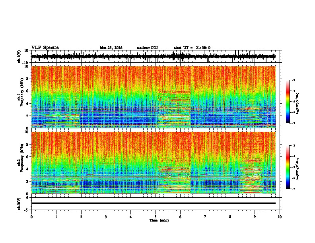Click time axis tick label "1"
The image size is (315, 243).
56,216
